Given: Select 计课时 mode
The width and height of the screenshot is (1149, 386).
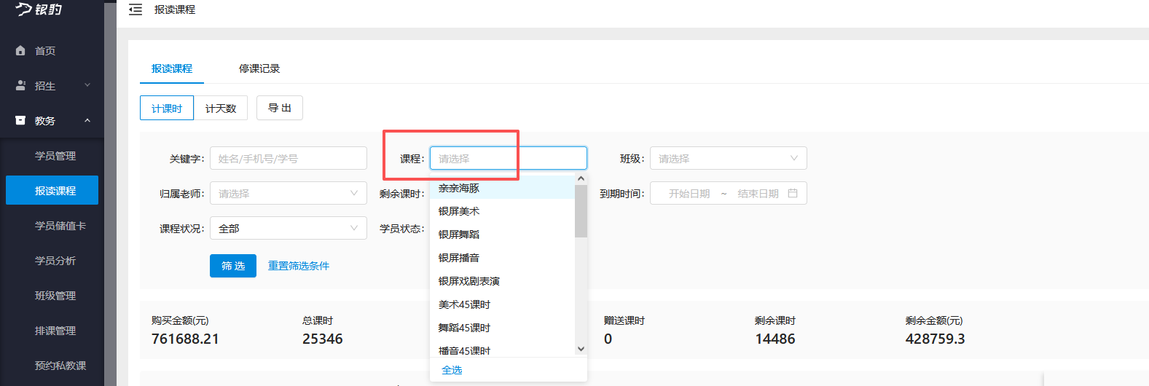Looking at the screenshot, I should pyautogui.click(x=167, y=108).
